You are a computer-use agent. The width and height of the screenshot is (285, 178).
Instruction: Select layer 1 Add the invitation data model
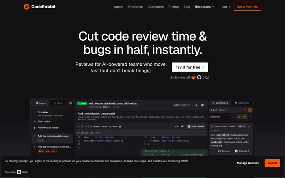52,138
